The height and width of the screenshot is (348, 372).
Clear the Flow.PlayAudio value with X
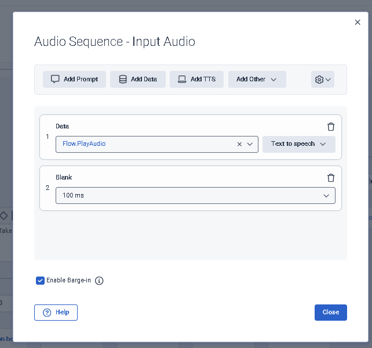239,144
